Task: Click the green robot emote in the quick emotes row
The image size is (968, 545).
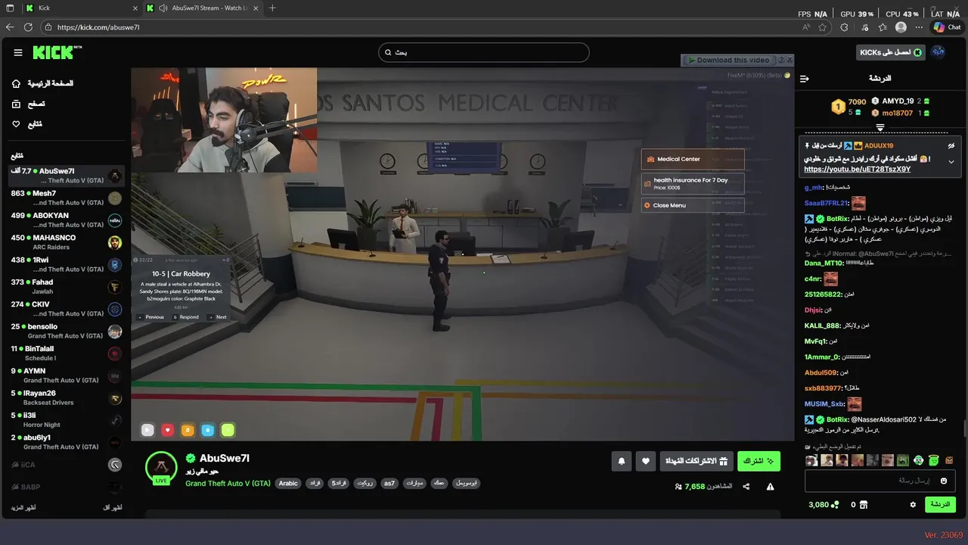Action: pos(918,460)
